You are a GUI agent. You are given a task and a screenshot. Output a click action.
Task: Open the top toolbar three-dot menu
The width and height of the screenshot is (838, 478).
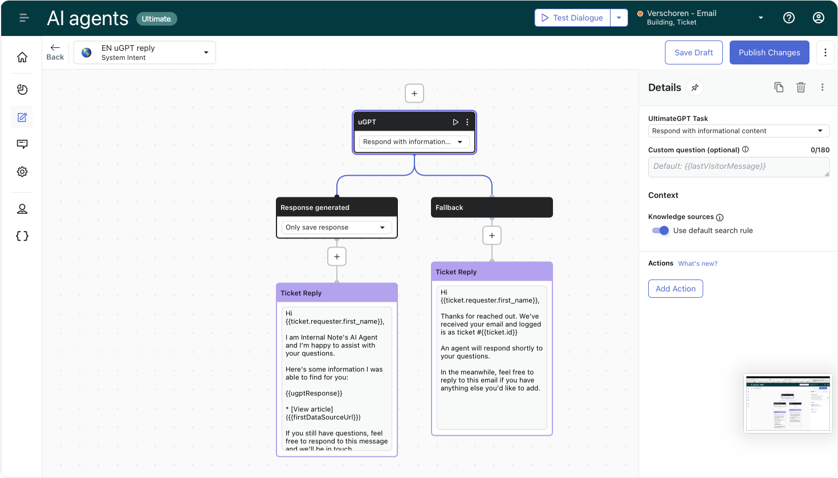tap(825, 52)
